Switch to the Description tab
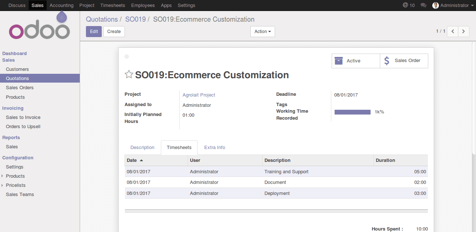 pos(143,148)
